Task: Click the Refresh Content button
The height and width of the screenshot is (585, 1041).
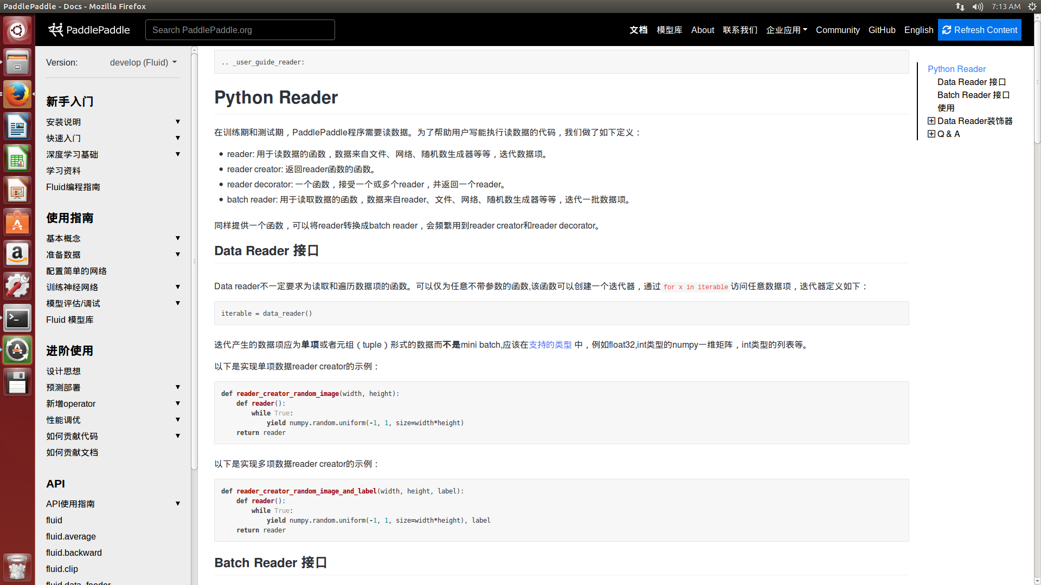Action: click(979, 30)
